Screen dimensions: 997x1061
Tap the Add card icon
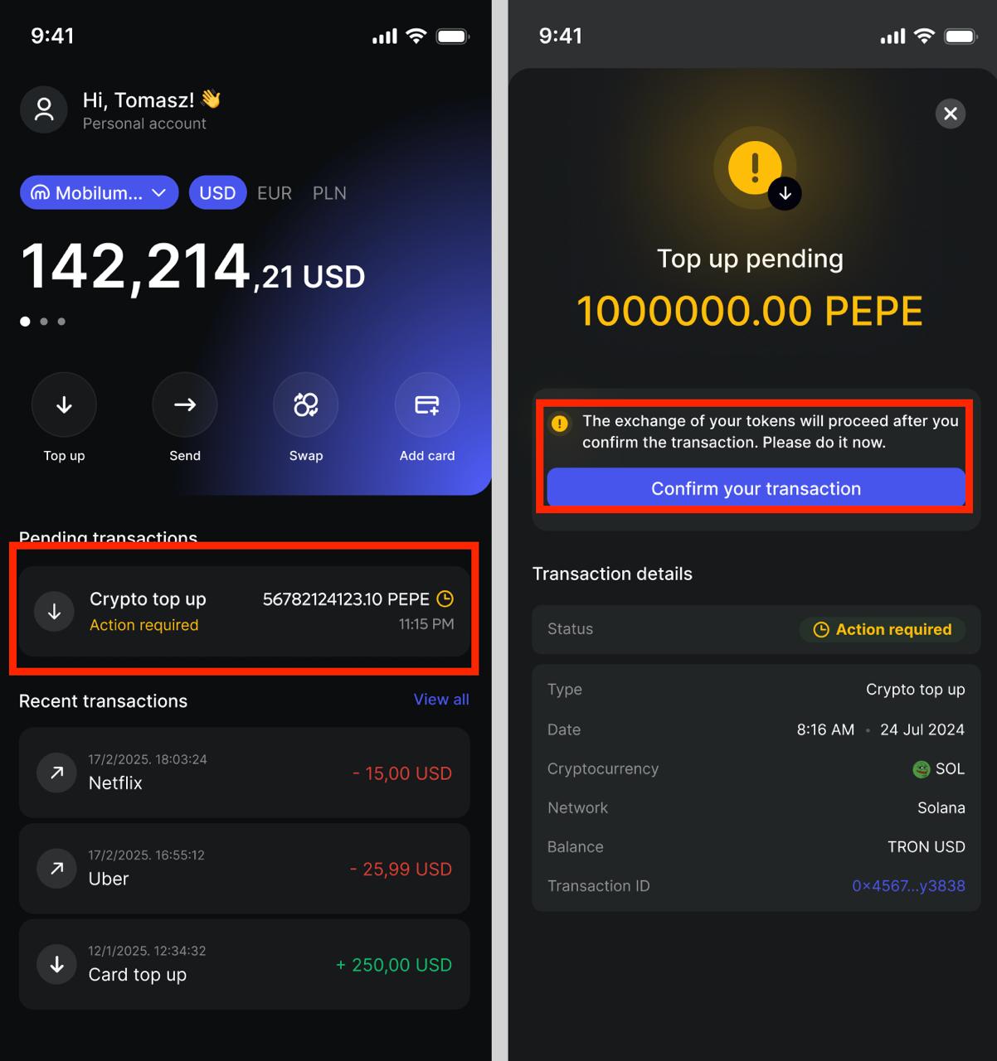coord(427,405)
